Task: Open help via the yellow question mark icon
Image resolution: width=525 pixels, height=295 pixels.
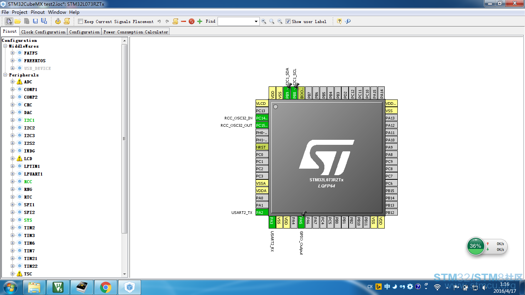Action: pos(339,22)
